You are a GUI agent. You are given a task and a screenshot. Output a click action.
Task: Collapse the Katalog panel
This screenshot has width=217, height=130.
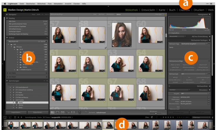click(7, 18)
